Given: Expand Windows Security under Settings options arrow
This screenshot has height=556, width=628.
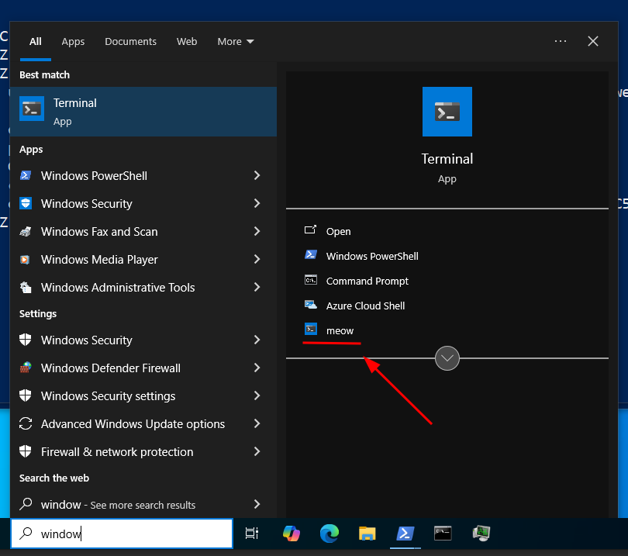Looking at the screenshot, I should point(257,340).
